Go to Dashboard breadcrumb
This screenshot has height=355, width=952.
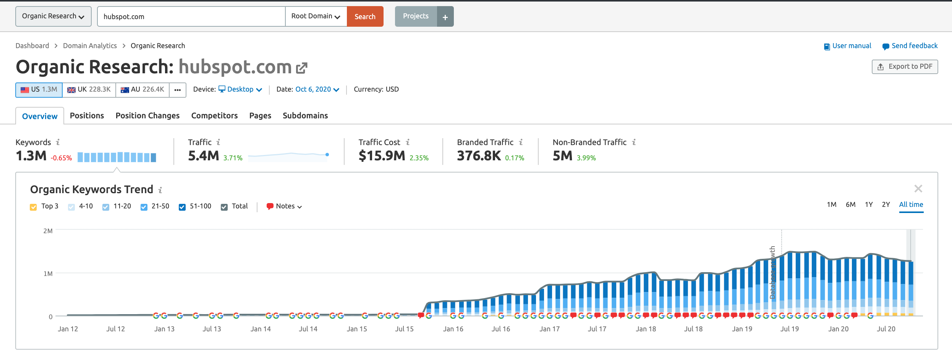[32, 46]
